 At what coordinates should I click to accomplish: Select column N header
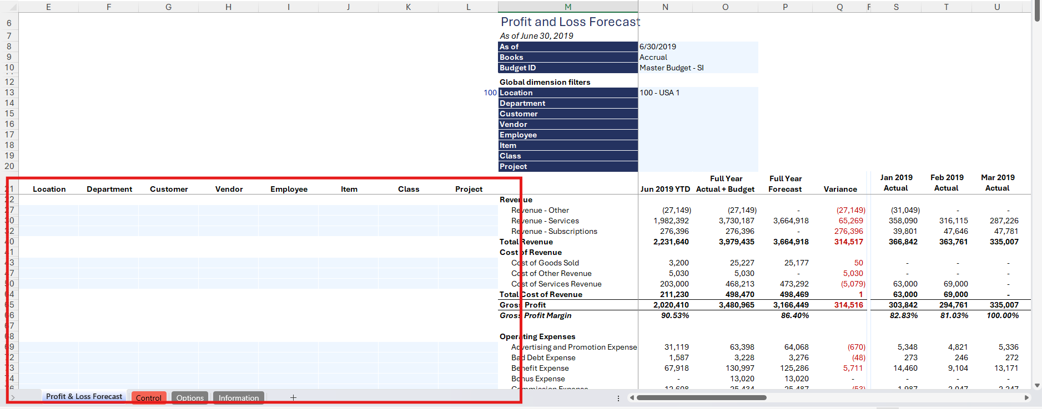pyautogui.click(x=665, y=7)
